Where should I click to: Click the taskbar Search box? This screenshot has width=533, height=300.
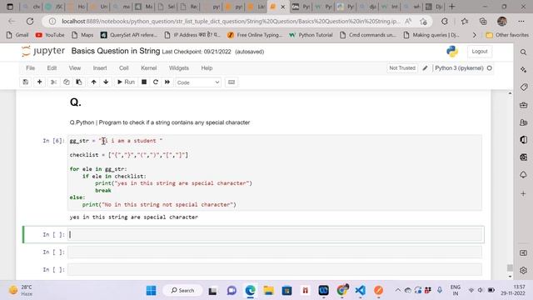click(183, 290)
